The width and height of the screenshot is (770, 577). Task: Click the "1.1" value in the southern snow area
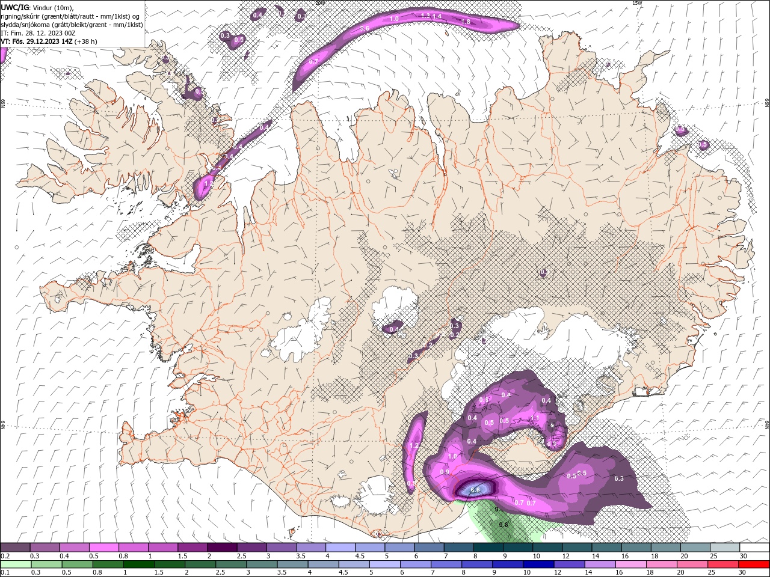pyautogui.click(x=535, y=418)
